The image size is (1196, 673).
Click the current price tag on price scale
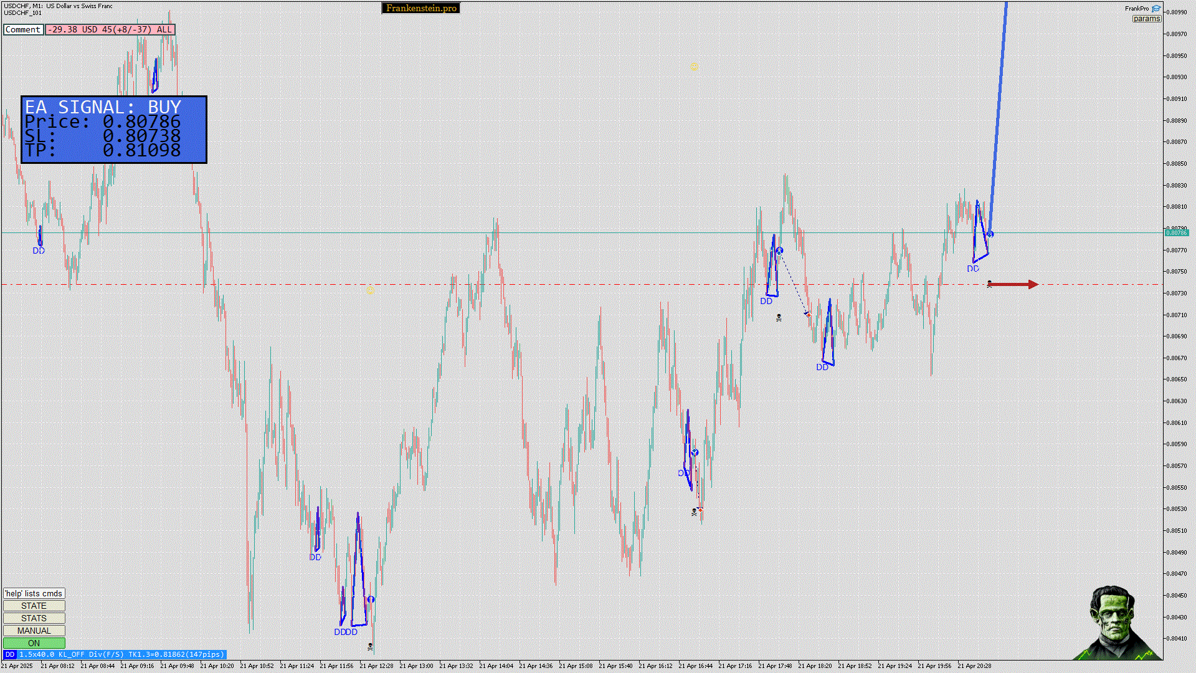pyautogui.click(x=1176, y=232)
